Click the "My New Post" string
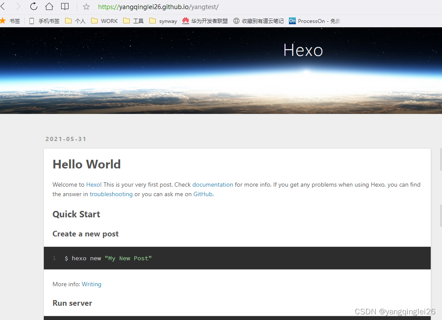442x320 pixels. tap(128, 259)
